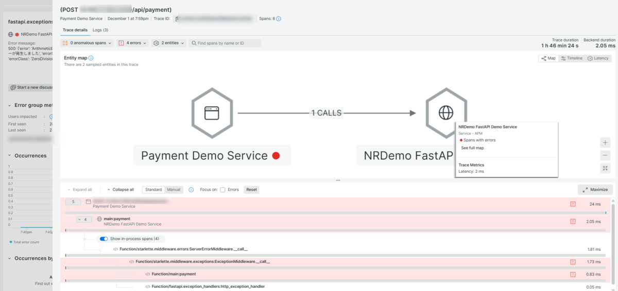Collapse Occurrences section in background page
This screenshot has height=291, width=618.
[x=10, y=155]
